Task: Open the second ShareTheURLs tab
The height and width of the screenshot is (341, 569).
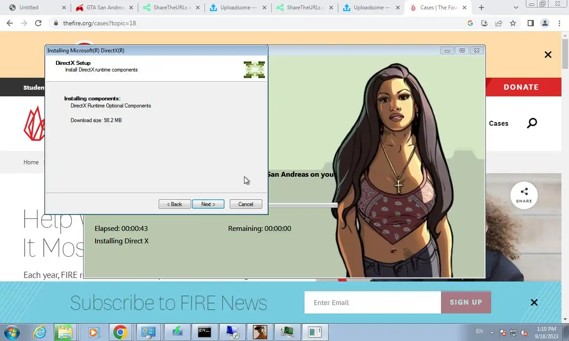Action: click(305, 8)
